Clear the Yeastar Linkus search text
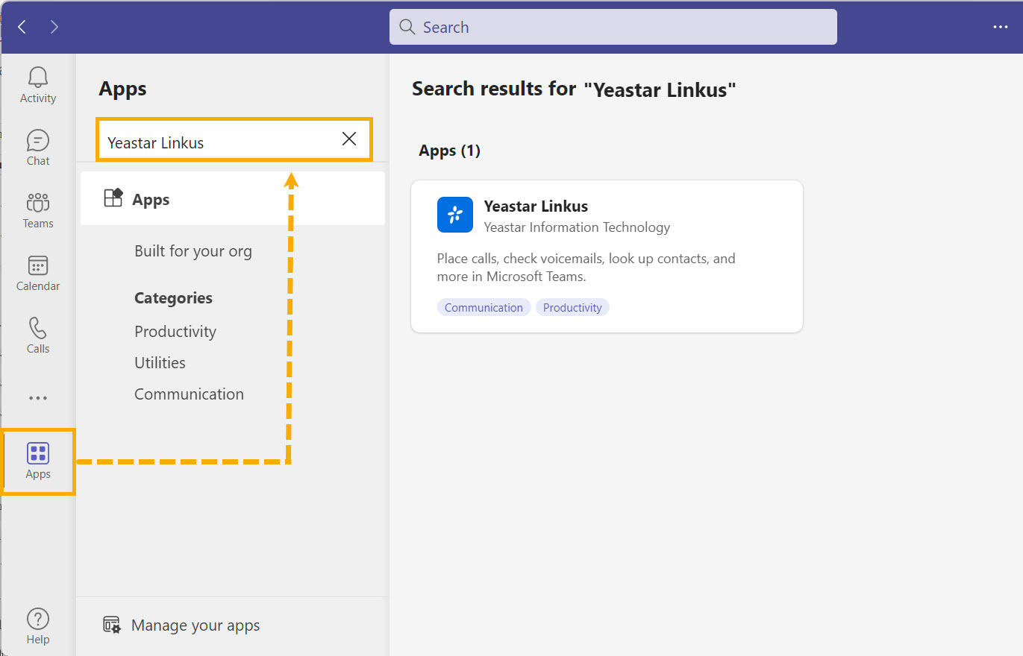Image resolution: width=1023 pixels, height=656 pixels. pyautogui.click(x=348, y=139)
